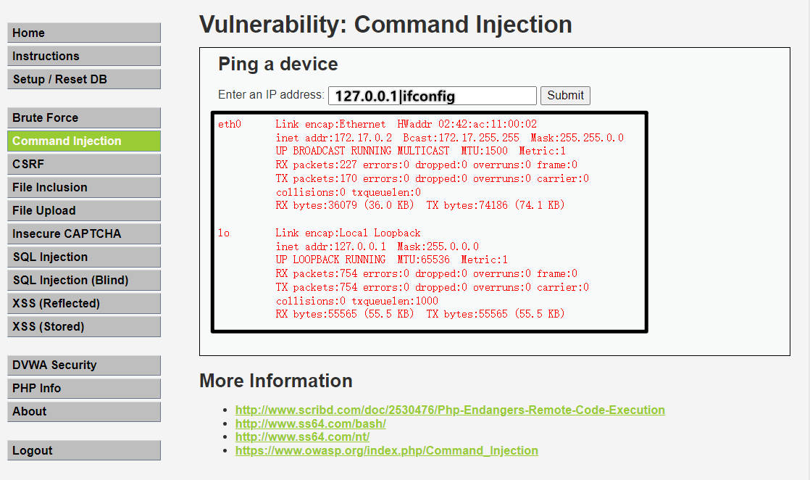The height and width of the screenshot is (480, 810).
Task: Open SQL Injection (Blind) page
Action: [x=84, y=280]
